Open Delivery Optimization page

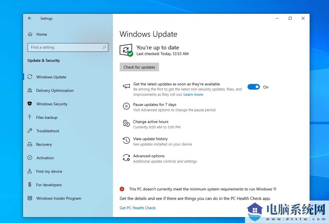tap(55, 90)
